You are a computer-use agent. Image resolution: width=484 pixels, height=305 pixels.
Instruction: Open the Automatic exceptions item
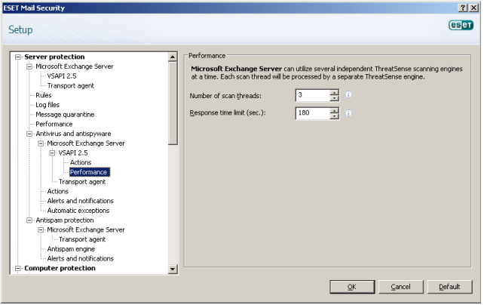point(78,211)
